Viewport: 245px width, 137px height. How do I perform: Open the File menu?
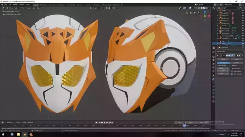[6, 5]
